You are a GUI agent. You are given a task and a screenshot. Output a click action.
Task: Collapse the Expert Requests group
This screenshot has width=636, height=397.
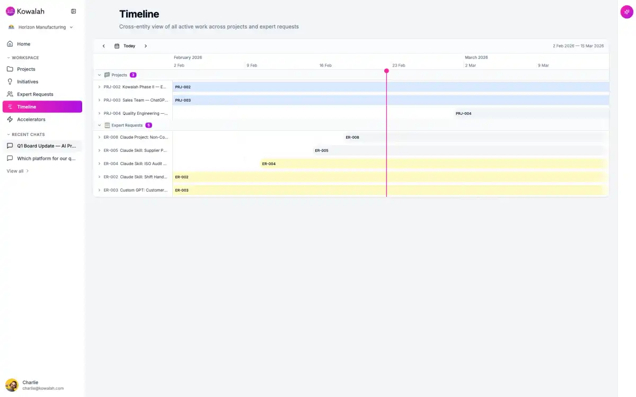click(x=99, y=125)
